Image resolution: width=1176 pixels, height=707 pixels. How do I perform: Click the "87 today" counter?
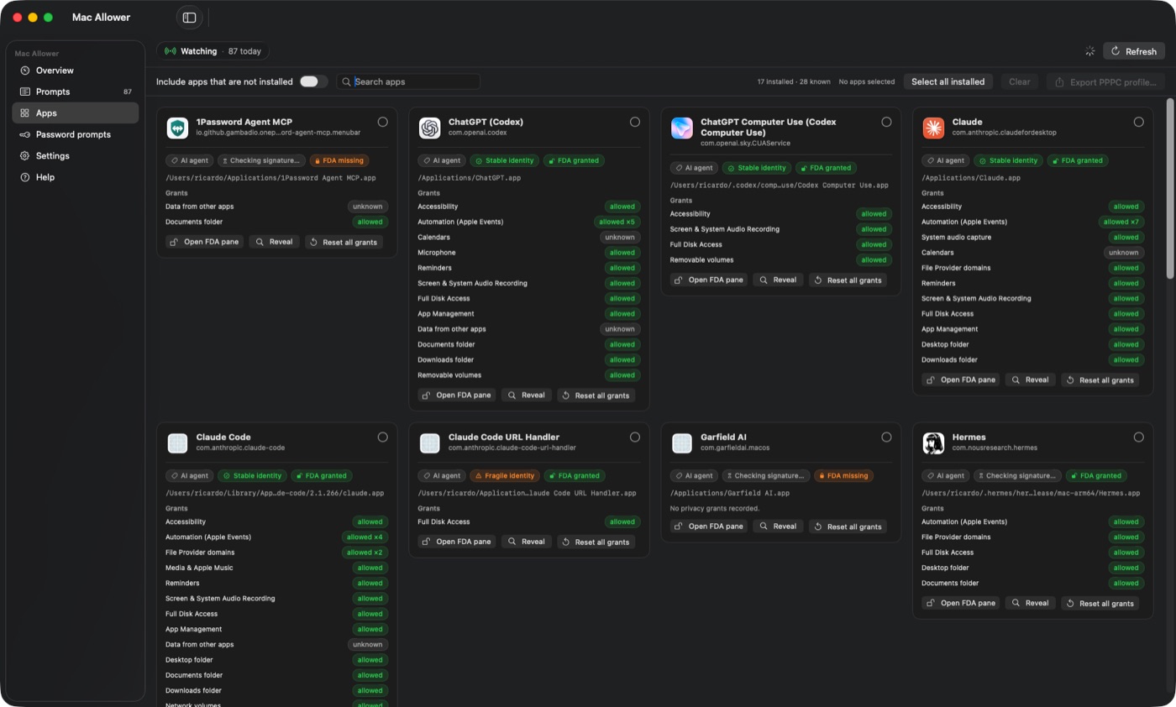point(244,51)
